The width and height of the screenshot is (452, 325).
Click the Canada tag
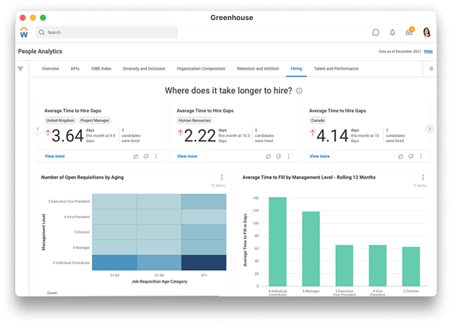point(318,120)
